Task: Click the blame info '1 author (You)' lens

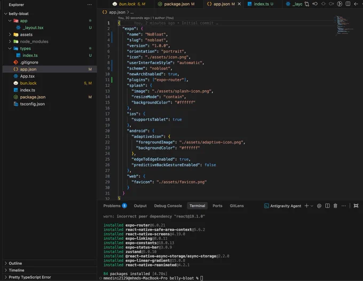Action: click(163, 18)
